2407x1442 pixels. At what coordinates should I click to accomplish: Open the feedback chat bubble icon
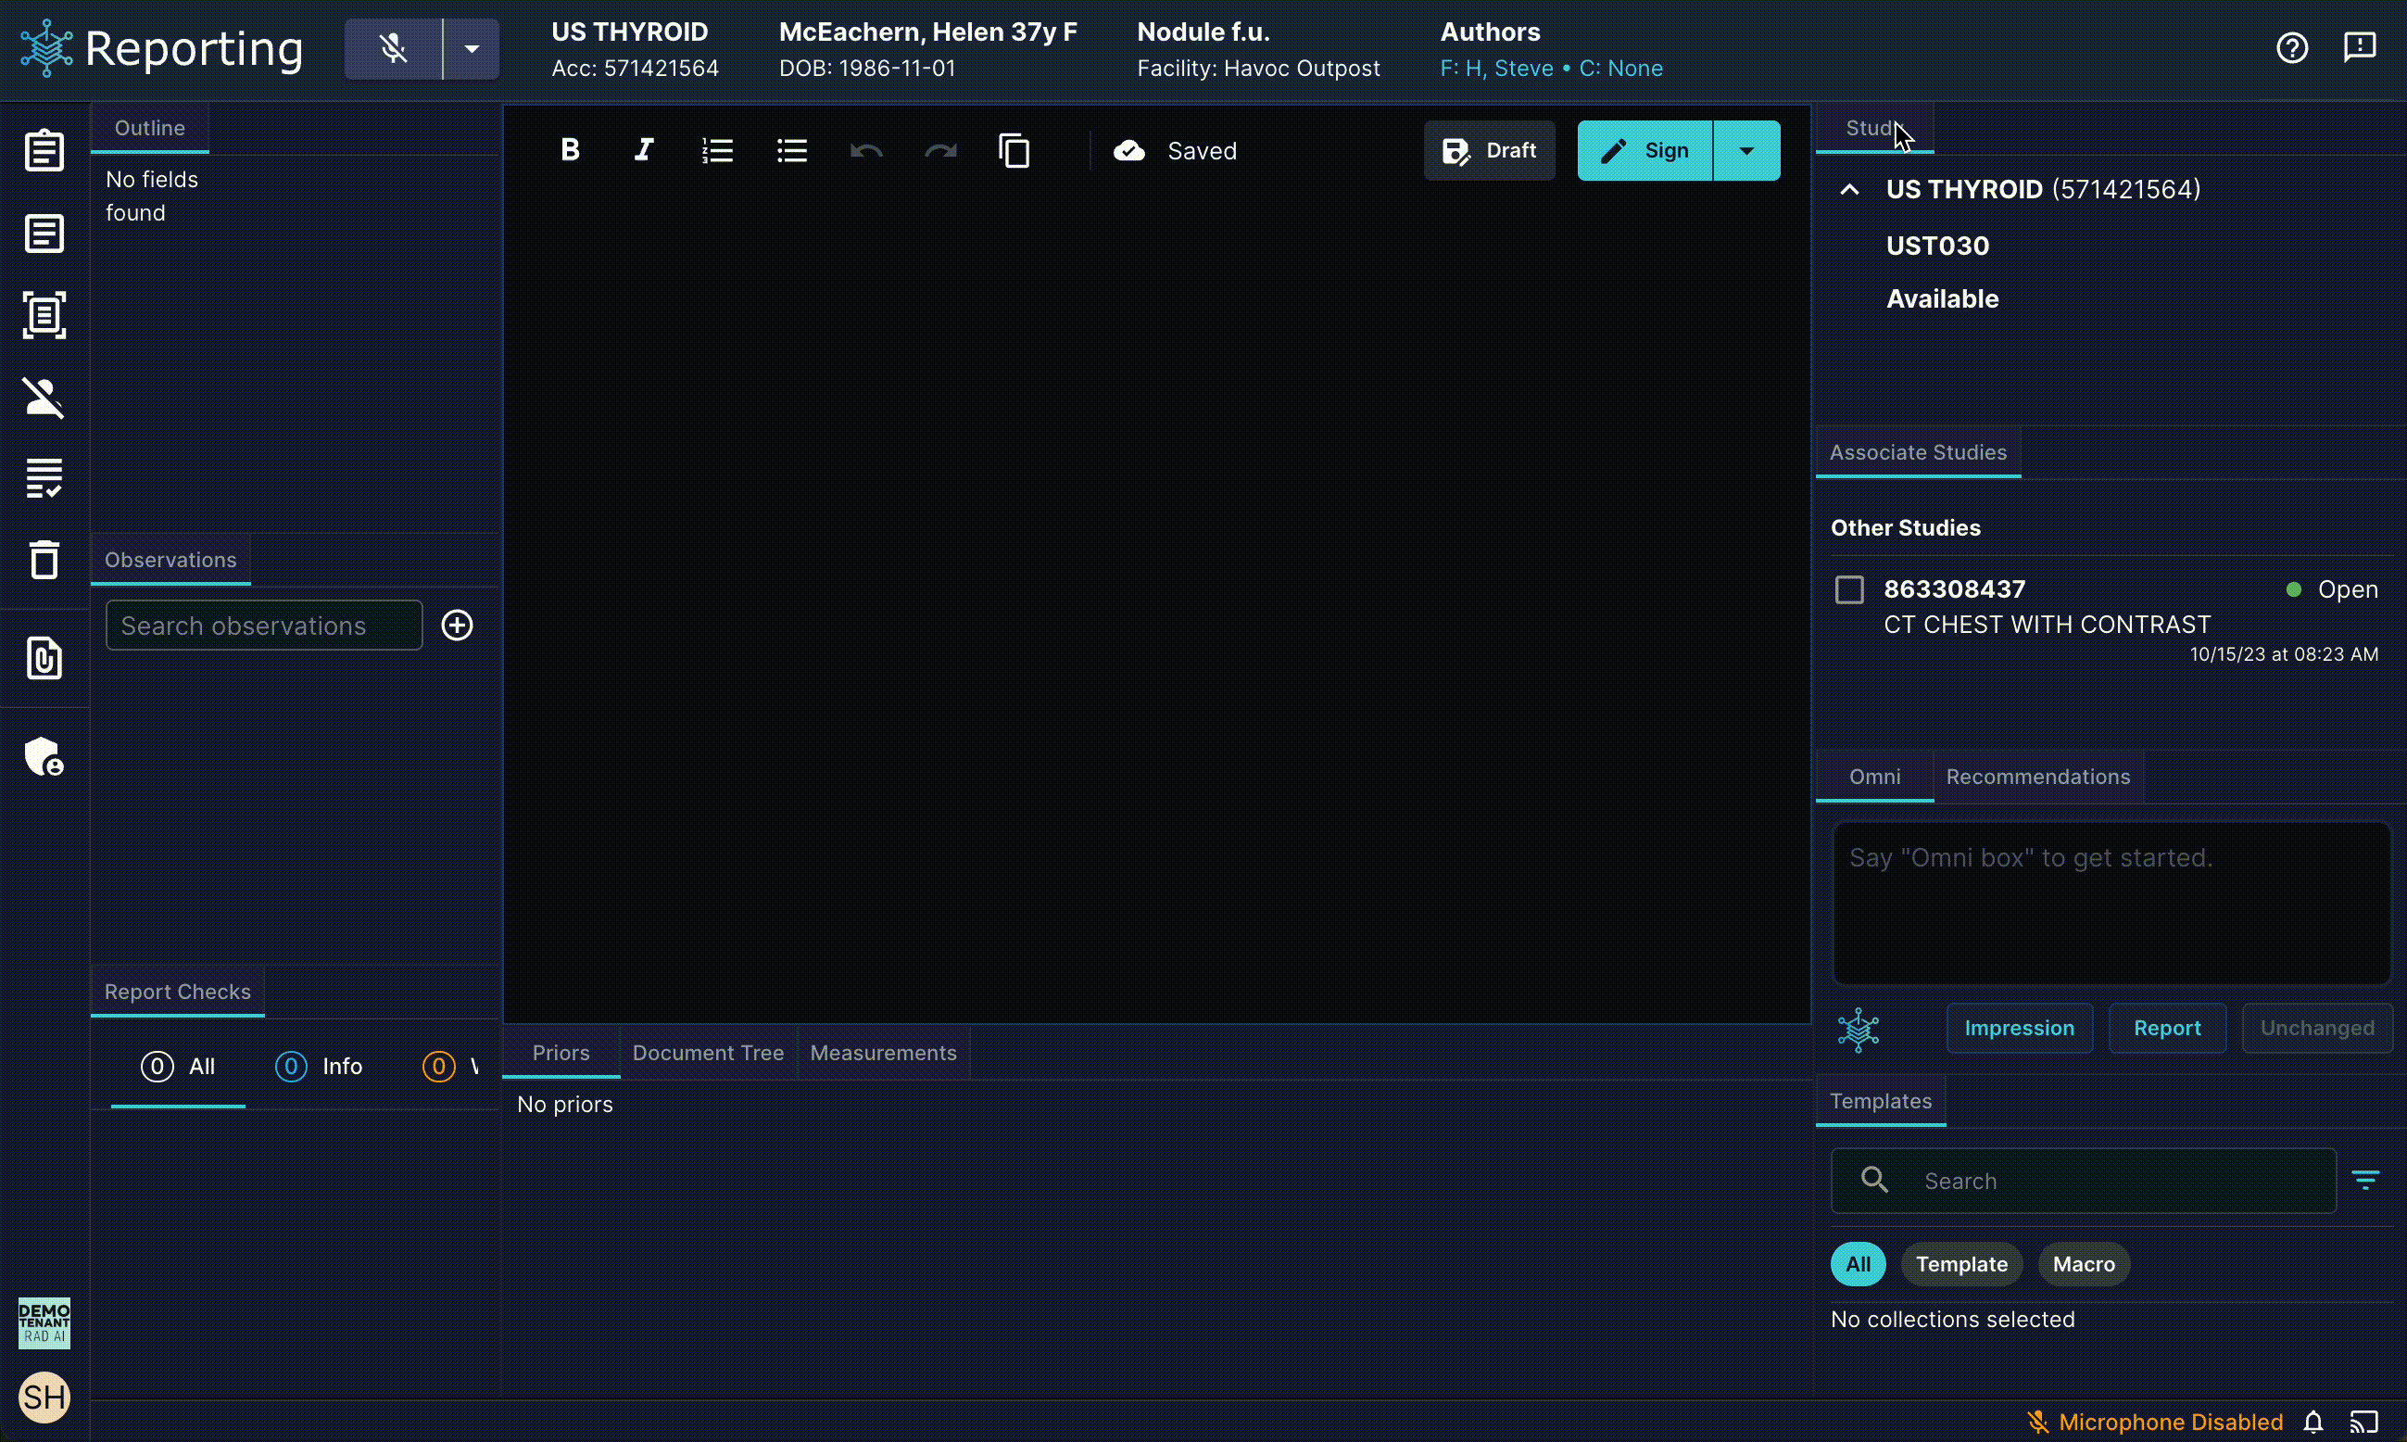tap(2360, 47)
